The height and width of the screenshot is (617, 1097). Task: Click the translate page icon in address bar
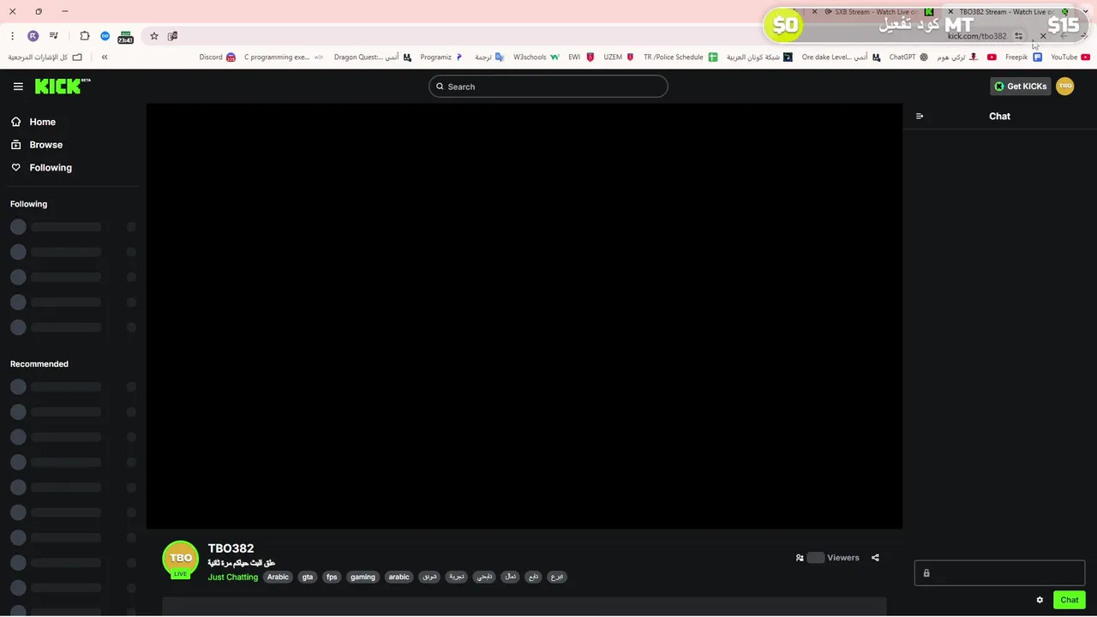tap(172, 36)
